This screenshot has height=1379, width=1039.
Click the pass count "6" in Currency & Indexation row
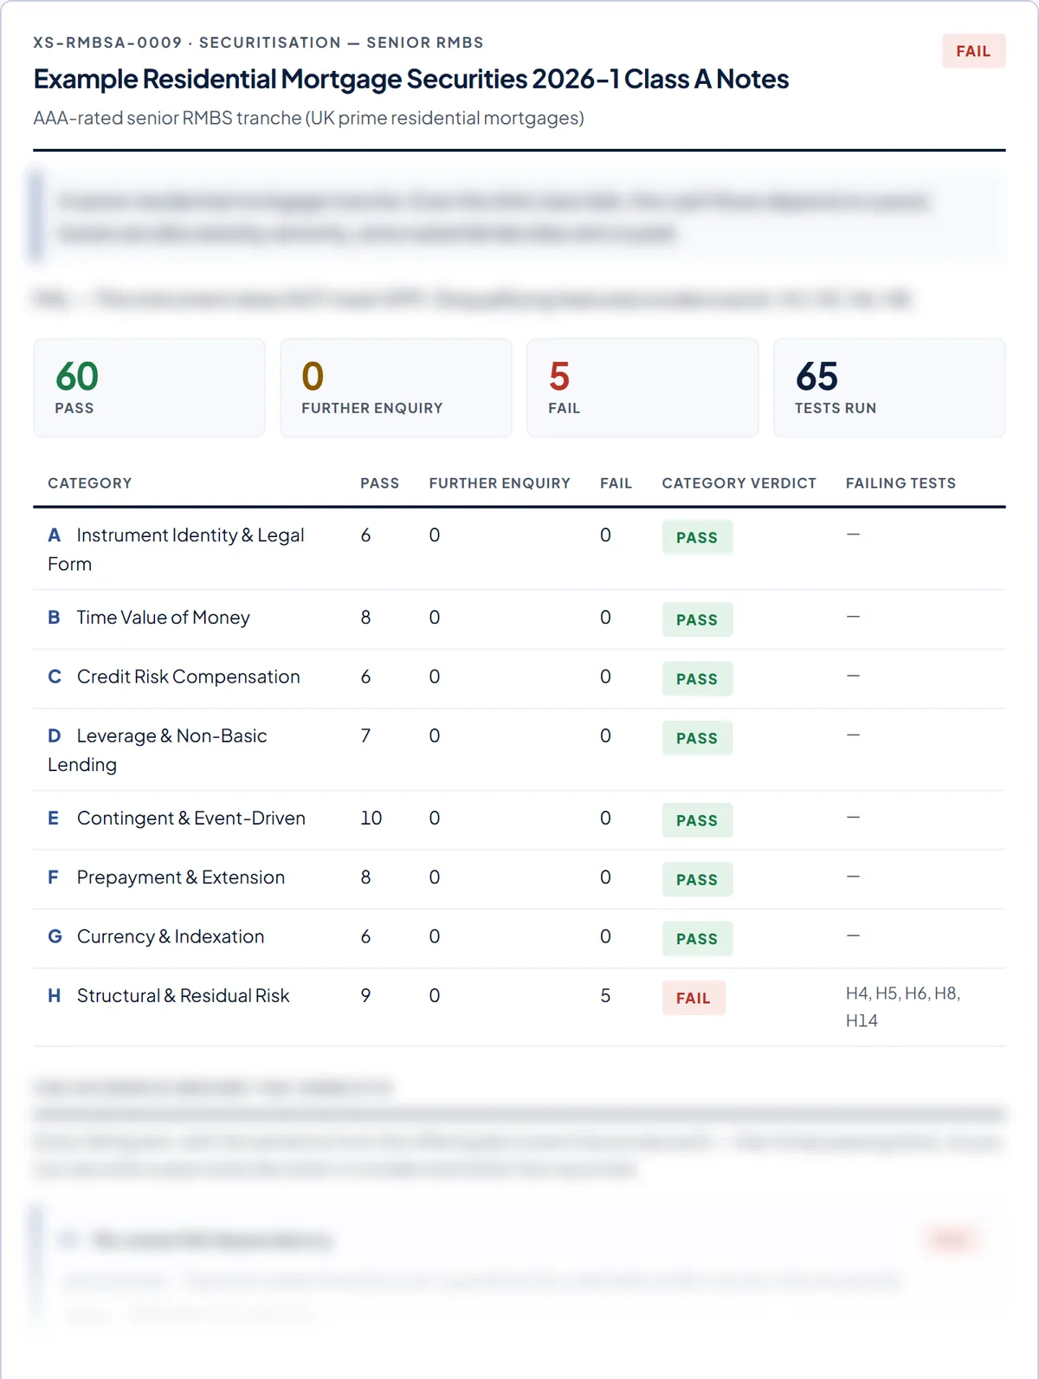(365, 936)
